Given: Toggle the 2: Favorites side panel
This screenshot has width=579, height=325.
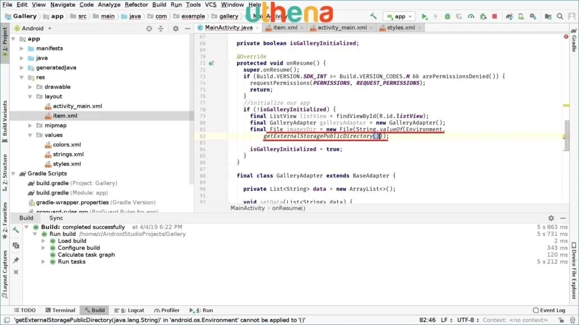Looking at the screenshot, I should coord(5,221).
